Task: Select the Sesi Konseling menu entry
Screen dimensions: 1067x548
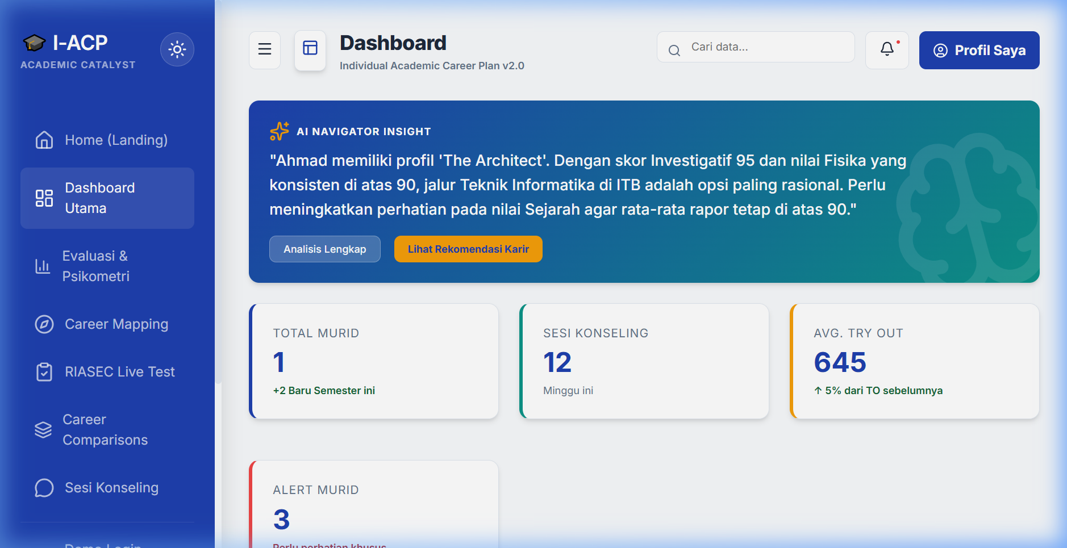Action: [x=111, y=487]
